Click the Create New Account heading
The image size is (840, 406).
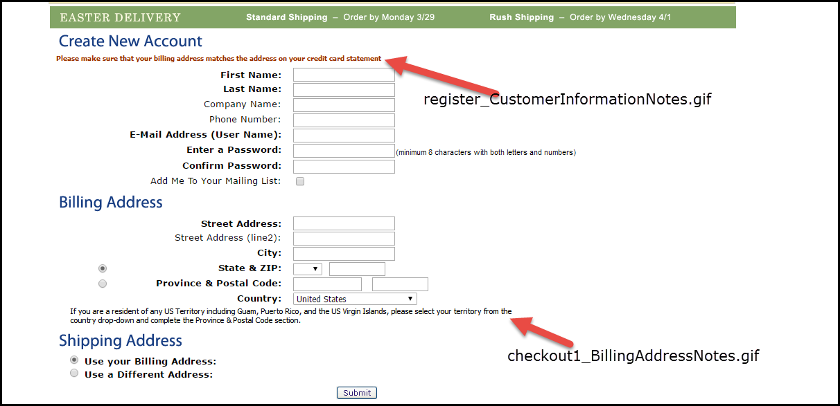pyautogui.click(x=130, y=41)
